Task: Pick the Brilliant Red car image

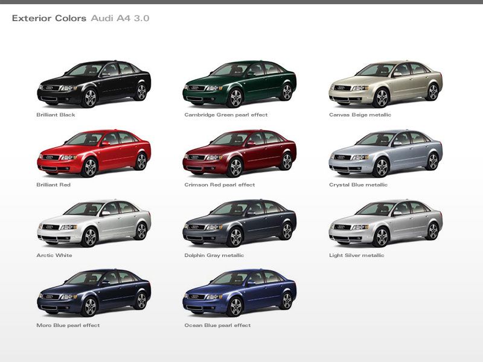Action: point(94,154)
